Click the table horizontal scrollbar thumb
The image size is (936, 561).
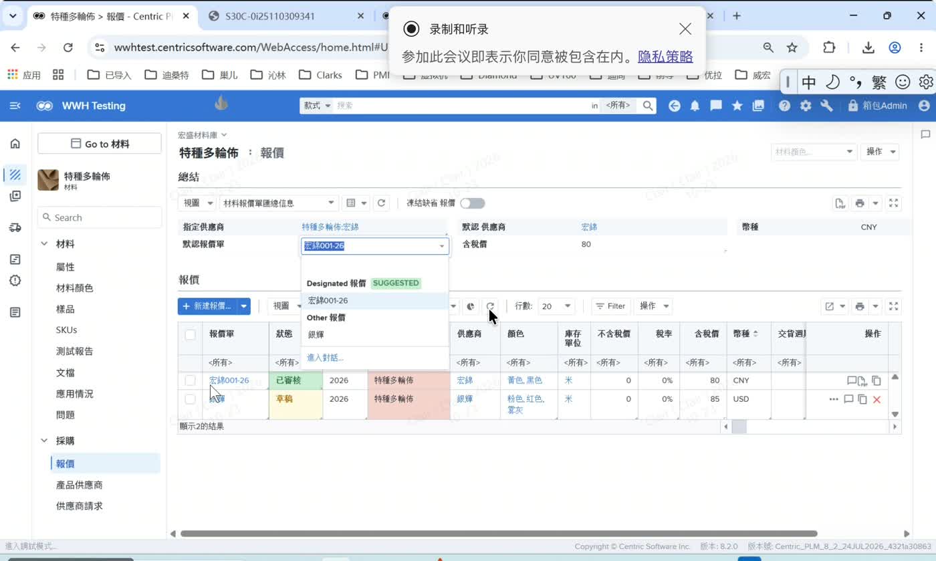click(739, 427)
